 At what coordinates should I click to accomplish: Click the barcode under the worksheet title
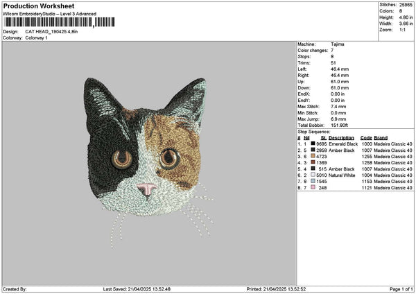(x=60, y=22)
